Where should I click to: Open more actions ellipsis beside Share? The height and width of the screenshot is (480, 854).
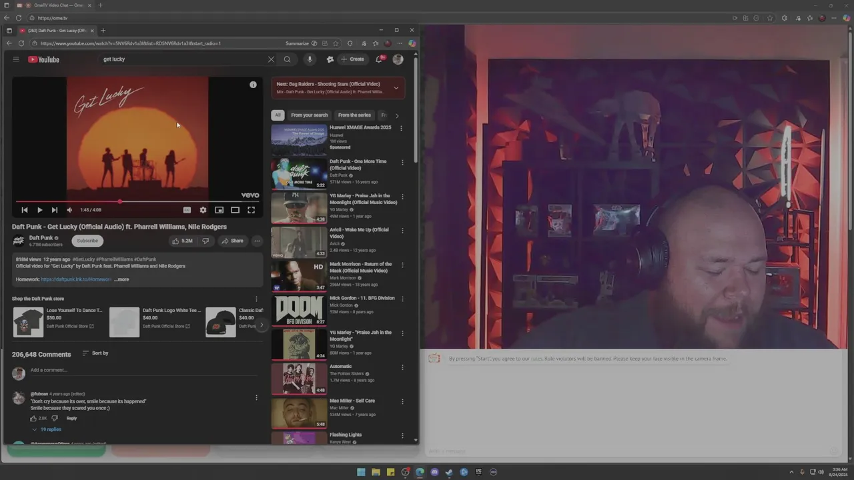(257, 241)
